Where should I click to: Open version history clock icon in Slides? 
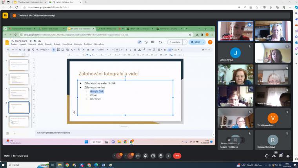tap(146, 42)
